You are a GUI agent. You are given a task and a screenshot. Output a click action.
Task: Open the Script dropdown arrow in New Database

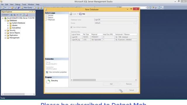pos(78,14)
